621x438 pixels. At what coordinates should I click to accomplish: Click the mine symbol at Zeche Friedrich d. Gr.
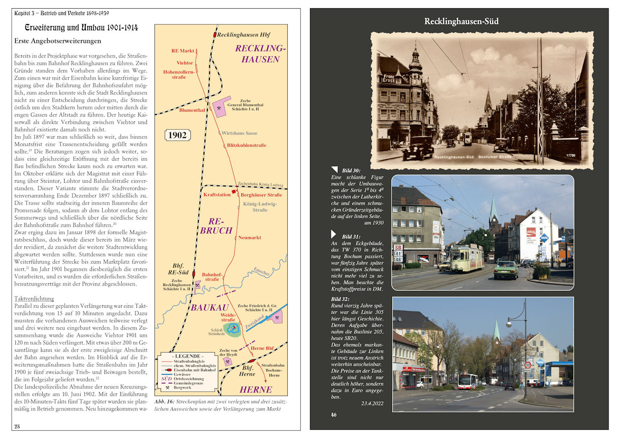(277, 318)
